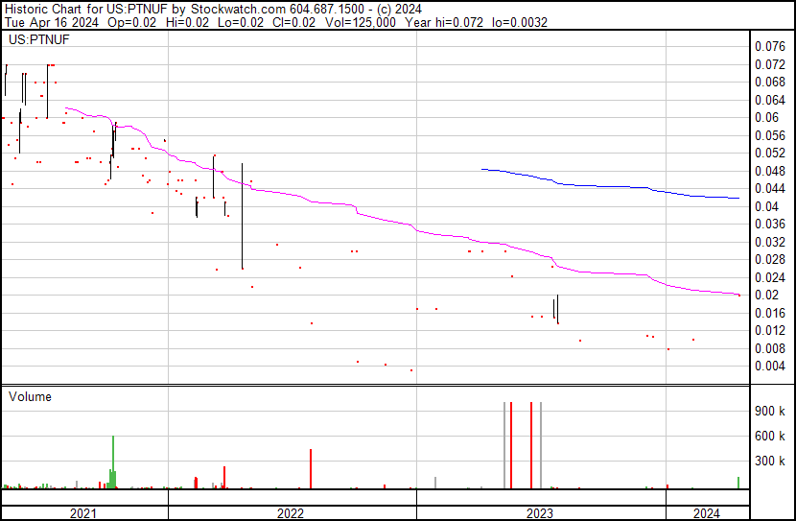Click the Volume panel label
The height and width of the screenshot is (521, 796).
pos(30,396)
